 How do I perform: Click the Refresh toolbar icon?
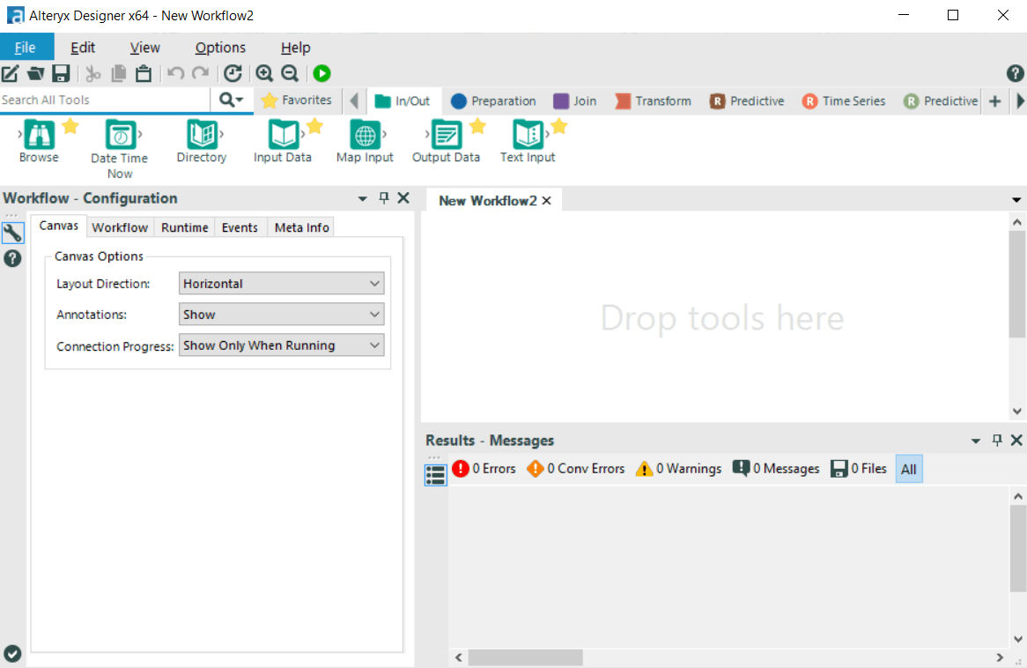[233, 73]
